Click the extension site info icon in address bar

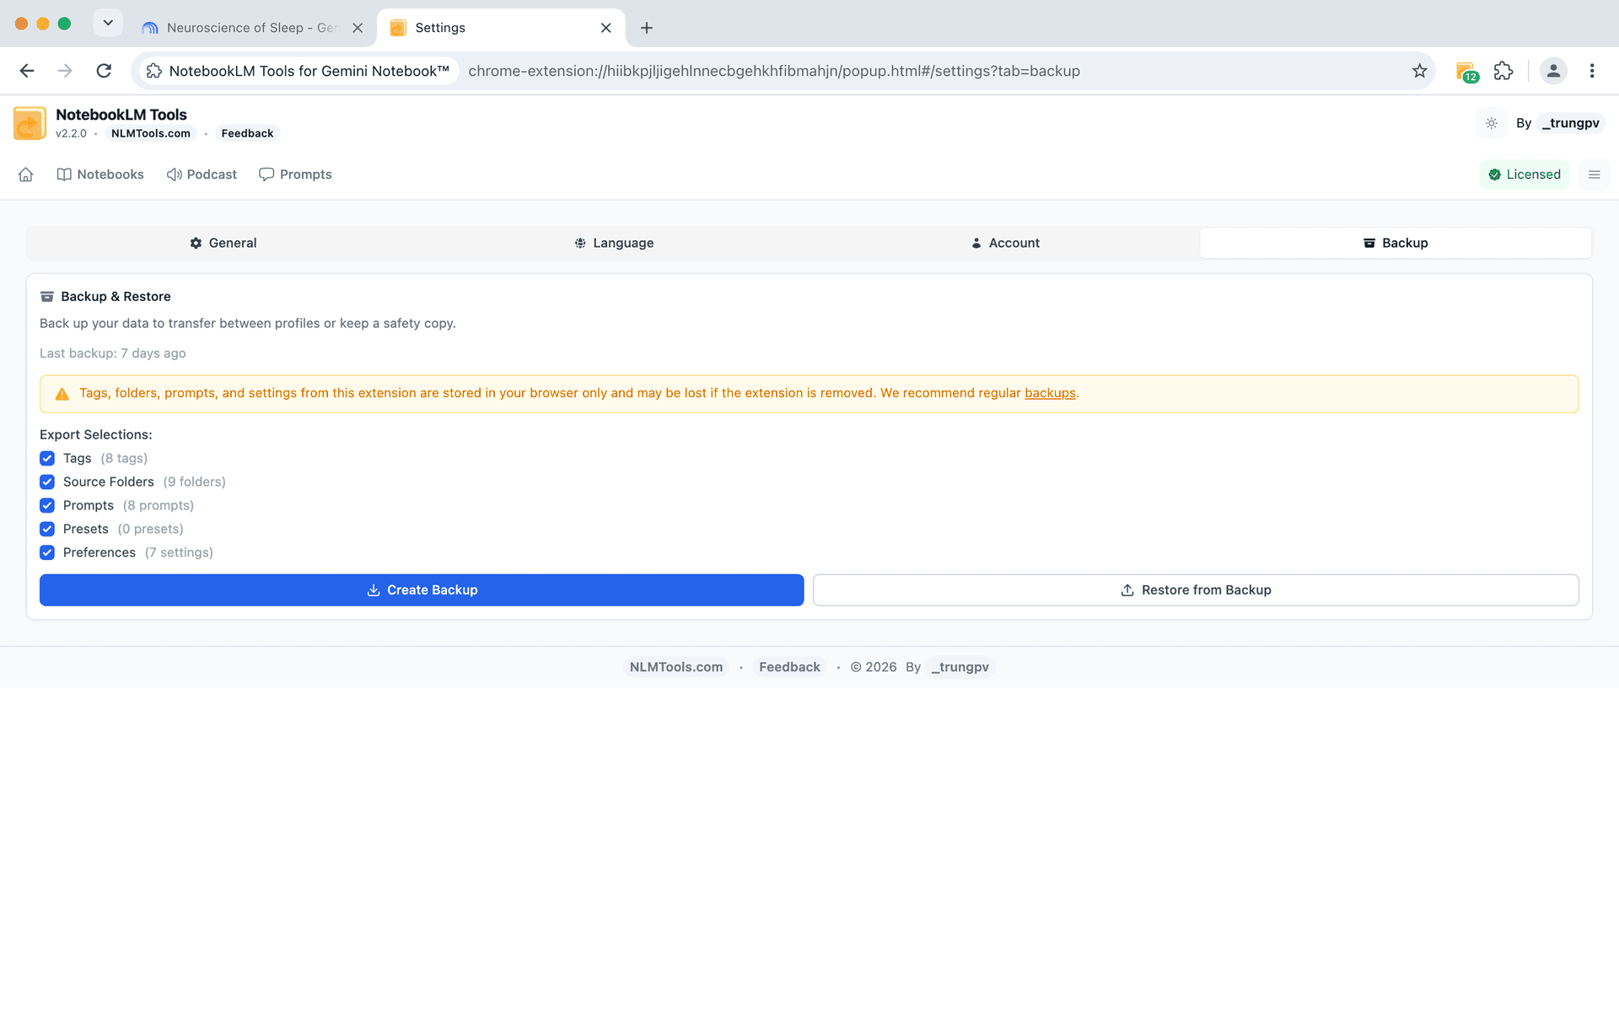pyautogui.click(x=154, y=71)
